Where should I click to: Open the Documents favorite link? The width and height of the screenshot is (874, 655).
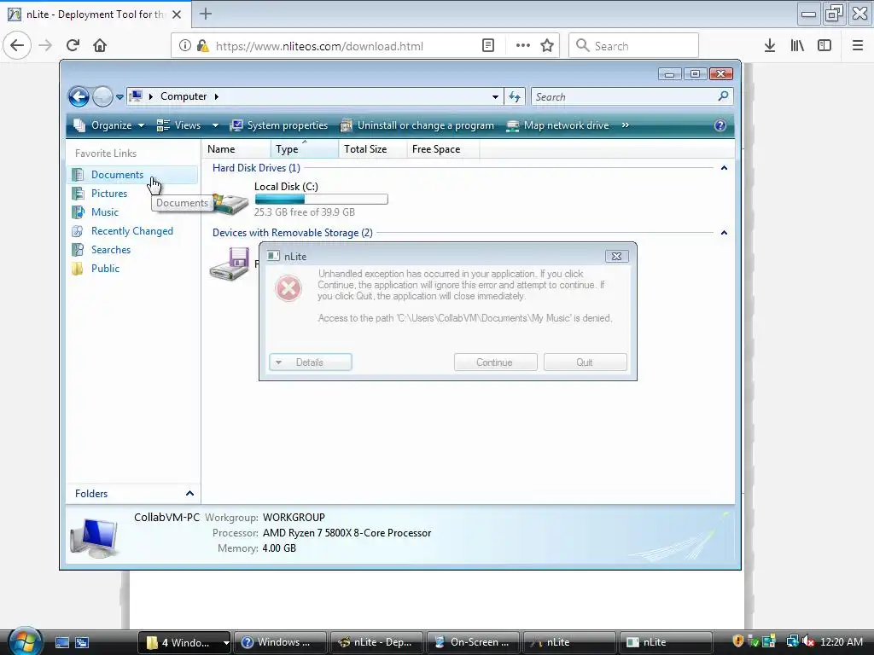pyautogui.click(x=117, y=175)
